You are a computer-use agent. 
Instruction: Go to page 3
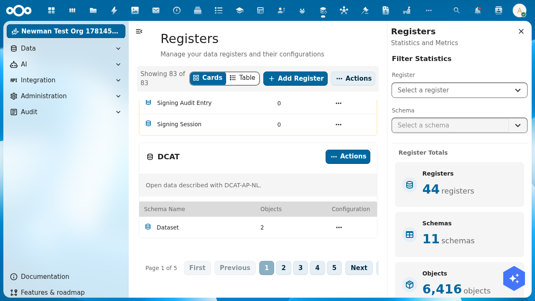301,268
